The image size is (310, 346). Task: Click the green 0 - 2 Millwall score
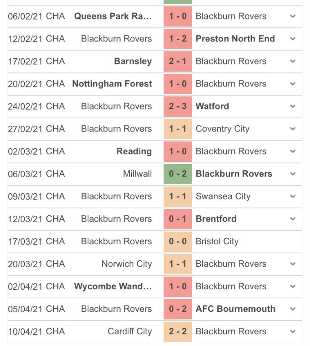(178, 174)
